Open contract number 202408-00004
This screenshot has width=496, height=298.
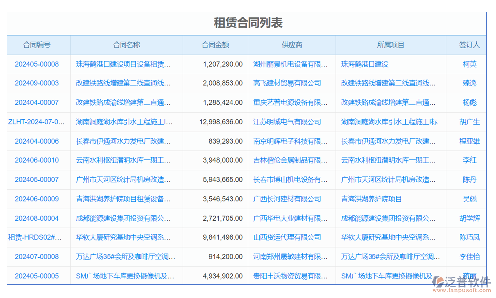tap(37, 218)
